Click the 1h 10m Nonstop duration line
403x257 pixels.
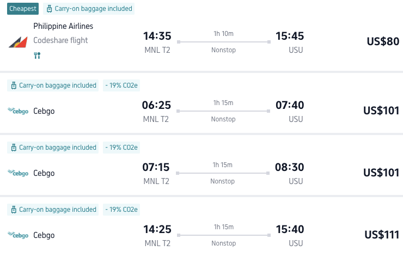(x=223, y=42)
